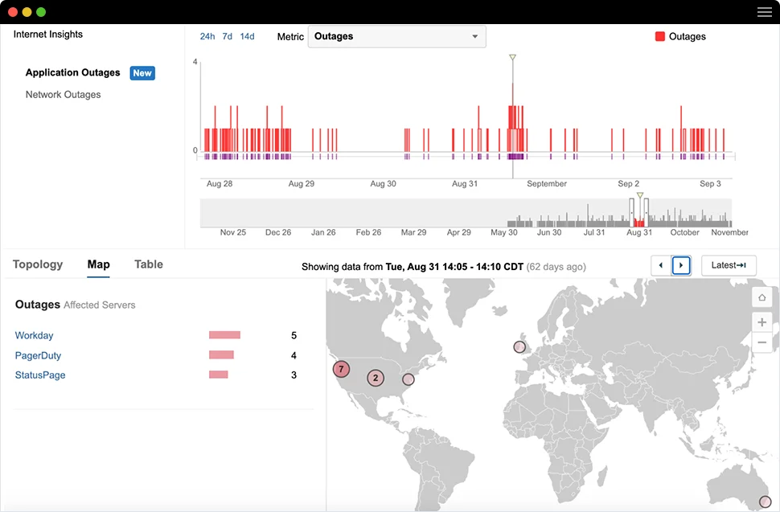780x512 pixels.
Task: Open the Metric dropdown showing Outages
Action: tap(396, 36)
